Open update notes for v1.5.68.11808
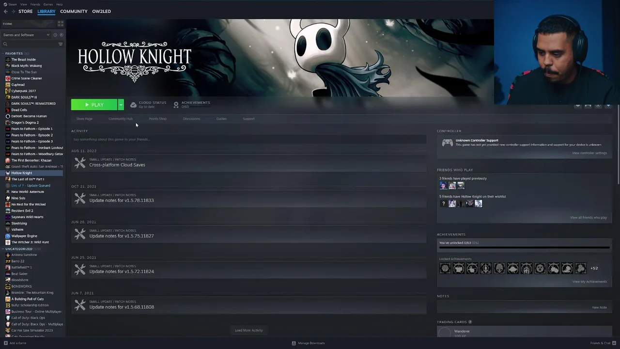 pos(248,304)
